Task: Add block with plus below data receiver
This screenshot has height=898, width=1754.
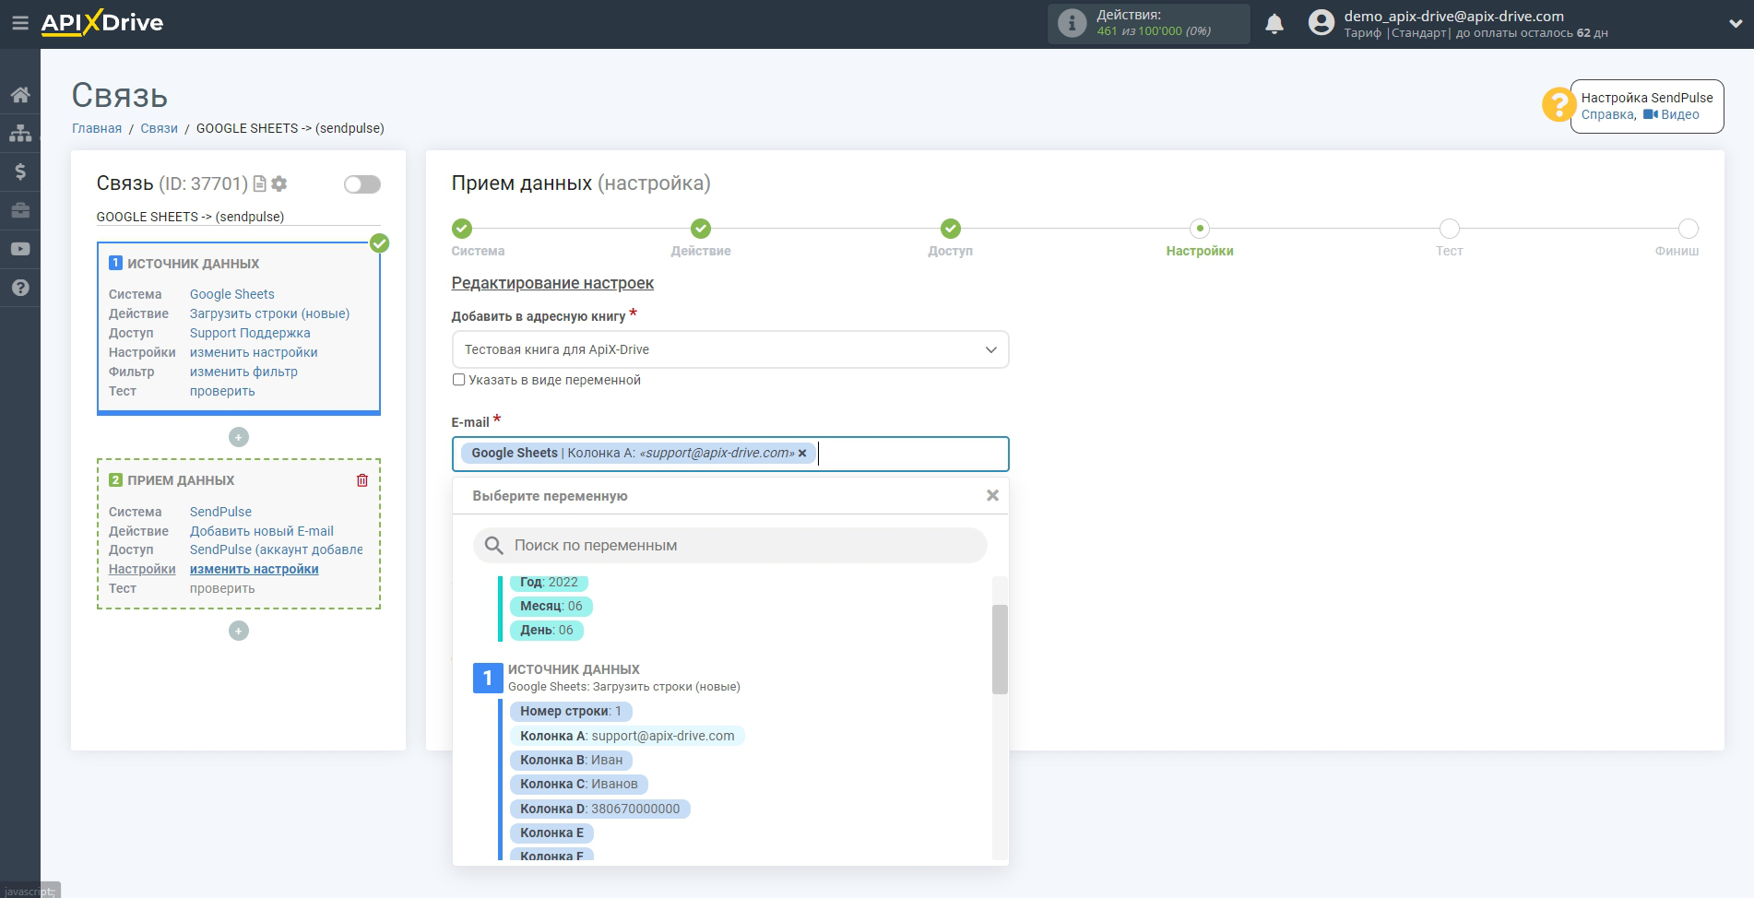Action: (x=239, y=631)
